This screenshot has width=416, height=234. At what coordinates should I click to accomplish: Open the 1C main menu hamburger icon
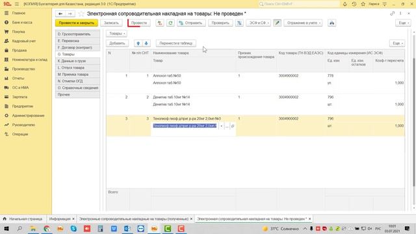click(17, 4)
